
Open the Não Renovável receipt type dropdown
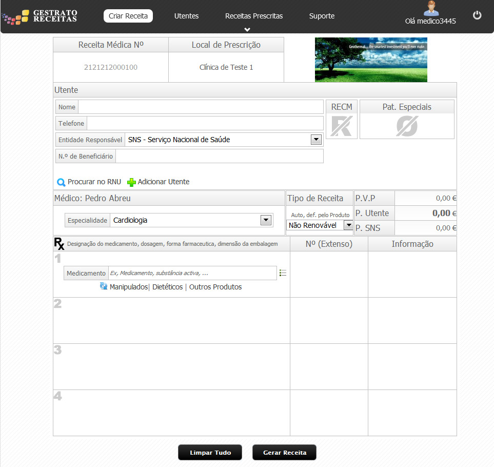pos(348,225)
